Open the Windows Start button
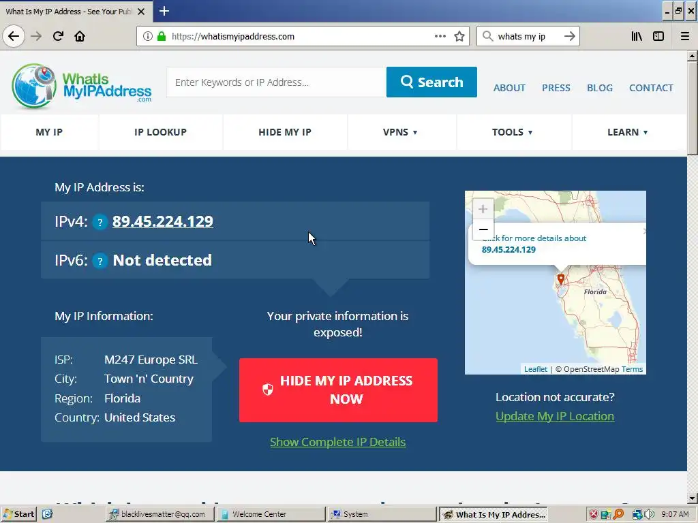Image resolution: width=698 pixels, height=523 pixels. click(18, 514)
